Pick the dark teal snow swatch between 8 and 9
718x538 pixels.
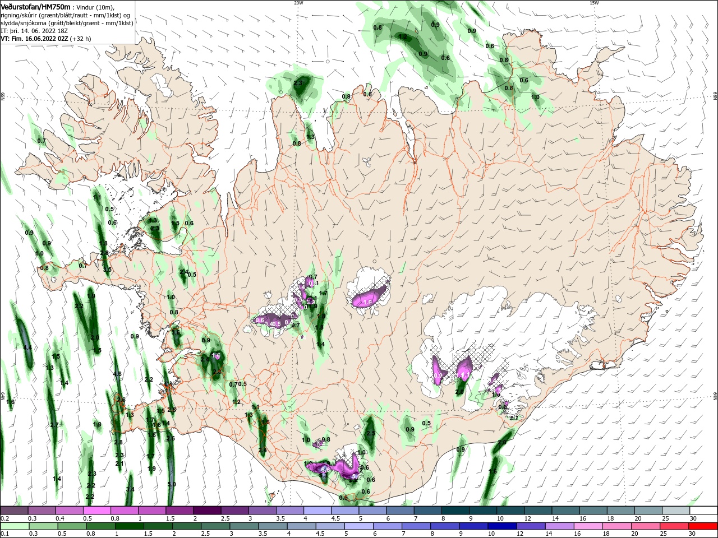pos(455,511)
